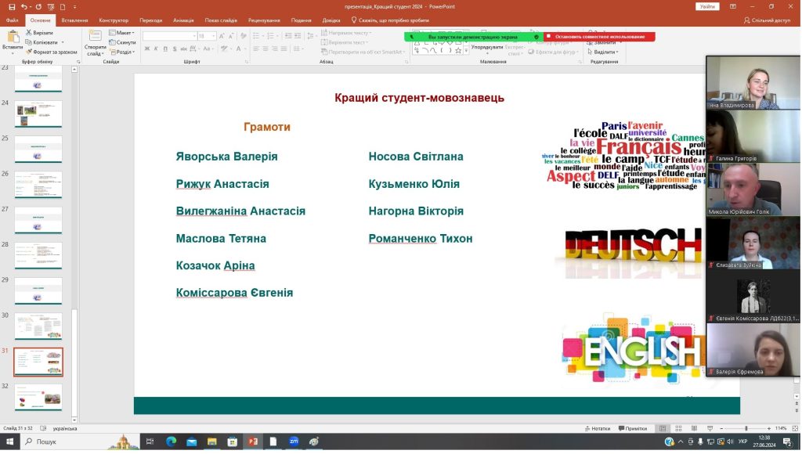Toggle underline П formatting

(165, 49)
